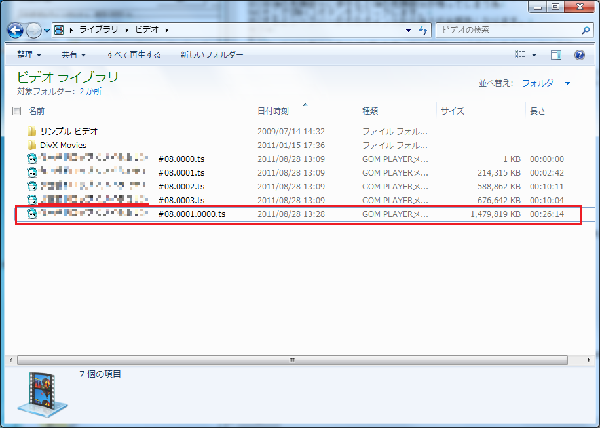Click the refresh button beside address bar

(423, 30)
